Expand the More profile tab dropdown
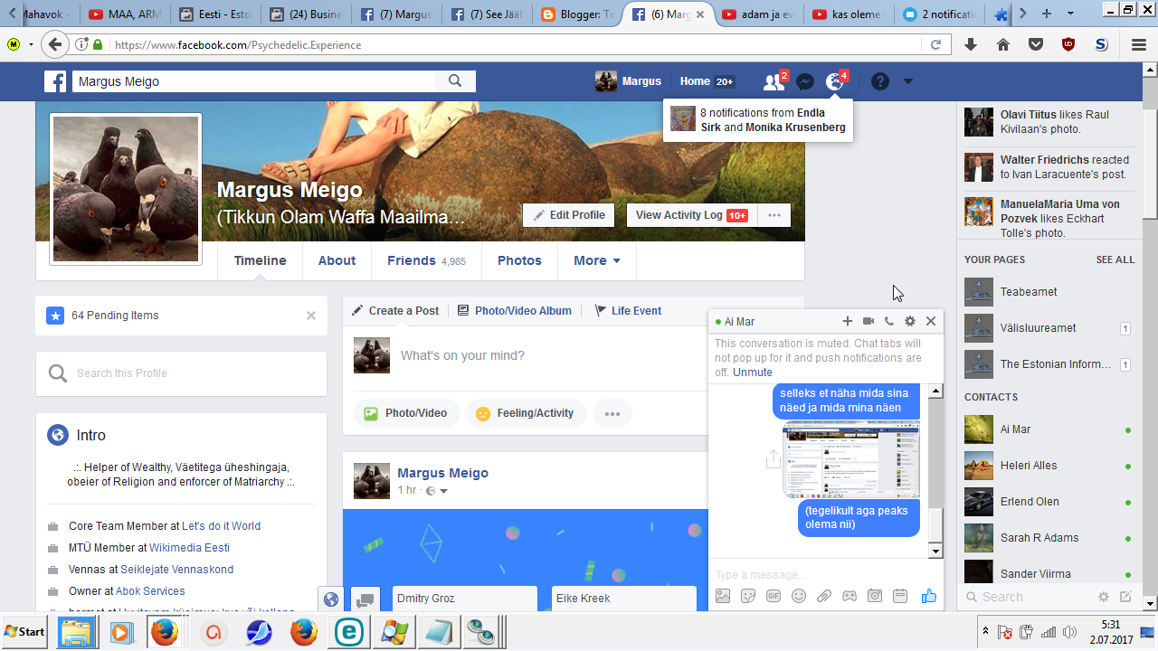Viewport: 1158px width, 651px height. point(597,260)
